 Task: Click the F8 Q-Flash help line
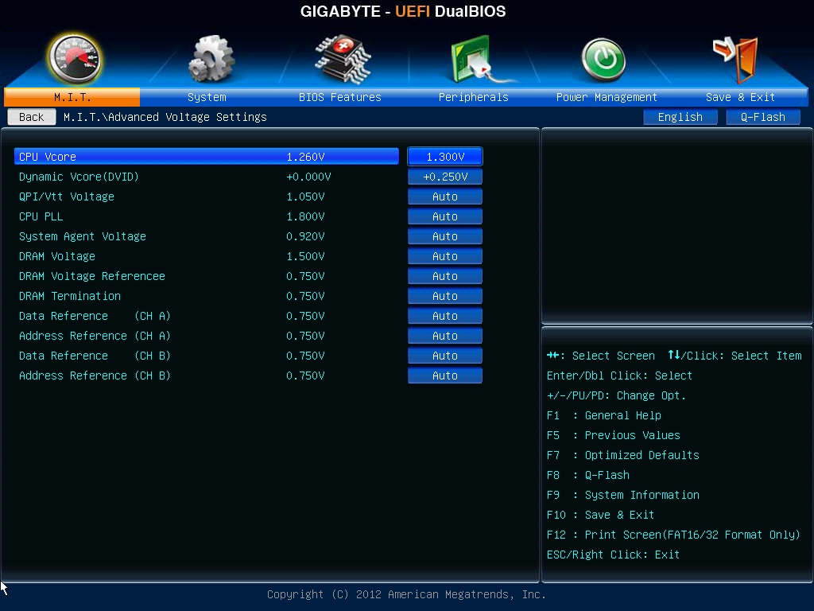point(588,475)
